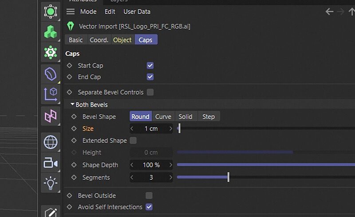Set Bevel Shape to Step
Image resolution: width=355 pixels, height=217 pixels.
point(209,116)
